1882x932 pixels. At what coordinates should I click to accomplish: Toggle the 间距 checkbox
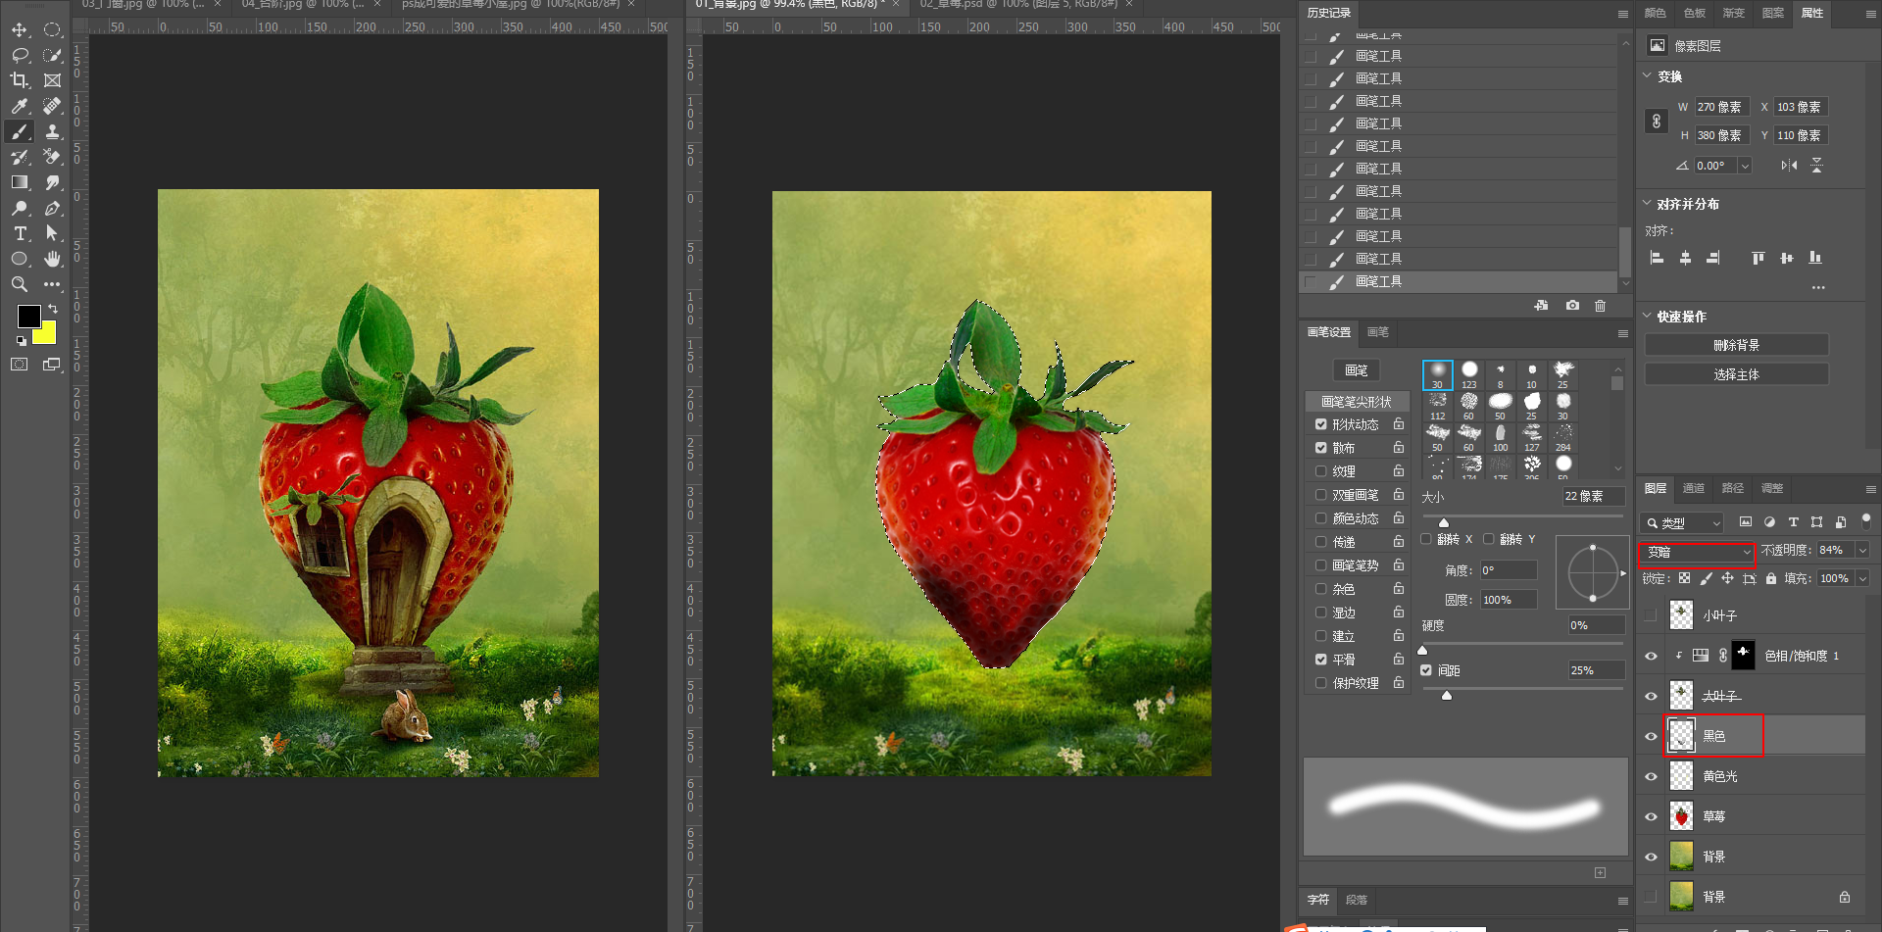point(1426,670)
